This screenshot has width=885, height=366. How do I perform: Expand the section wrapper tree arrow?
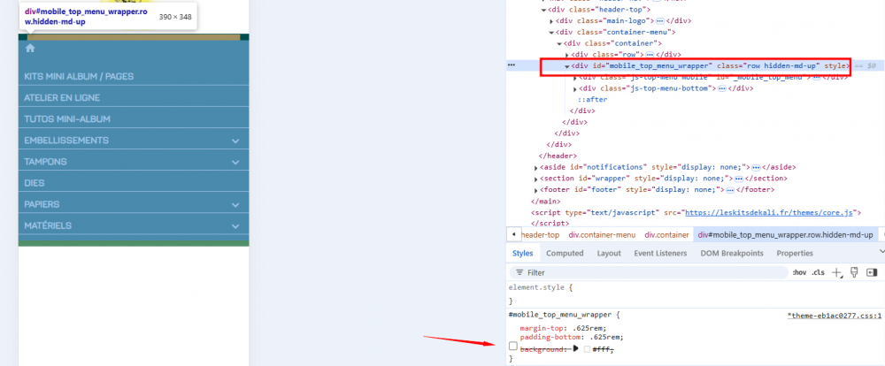(x=535, y=179)
